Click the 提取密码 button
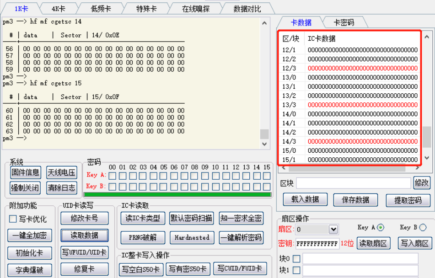 coord(408,200)
